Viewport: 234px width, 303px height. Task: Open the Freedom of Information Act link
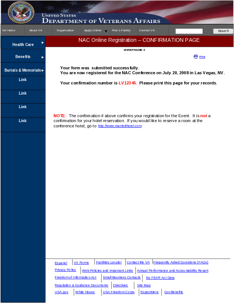[x=75, y=277]
